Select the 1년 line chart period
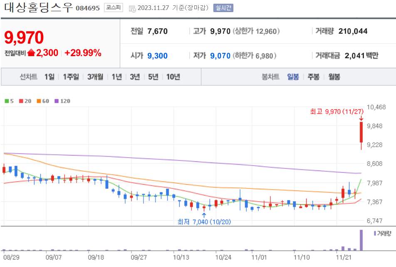 coord(116,77)
